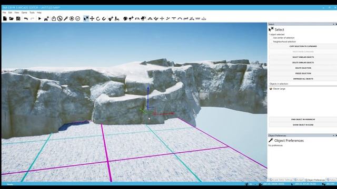Click the curved hook tool next to Rotate
337x189 pixels.
pos(104,19)
